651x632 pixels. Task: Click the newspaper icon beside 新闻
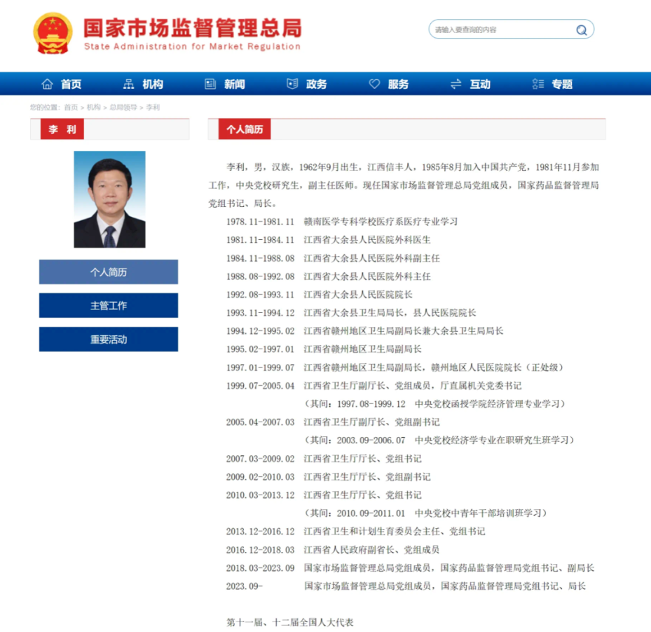[210, 84]
